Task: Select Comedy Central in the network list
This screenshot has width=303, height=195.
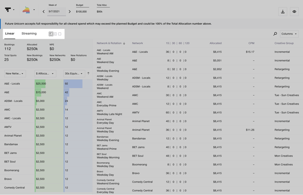Action: pyautogui.click(x=15, y=187)
